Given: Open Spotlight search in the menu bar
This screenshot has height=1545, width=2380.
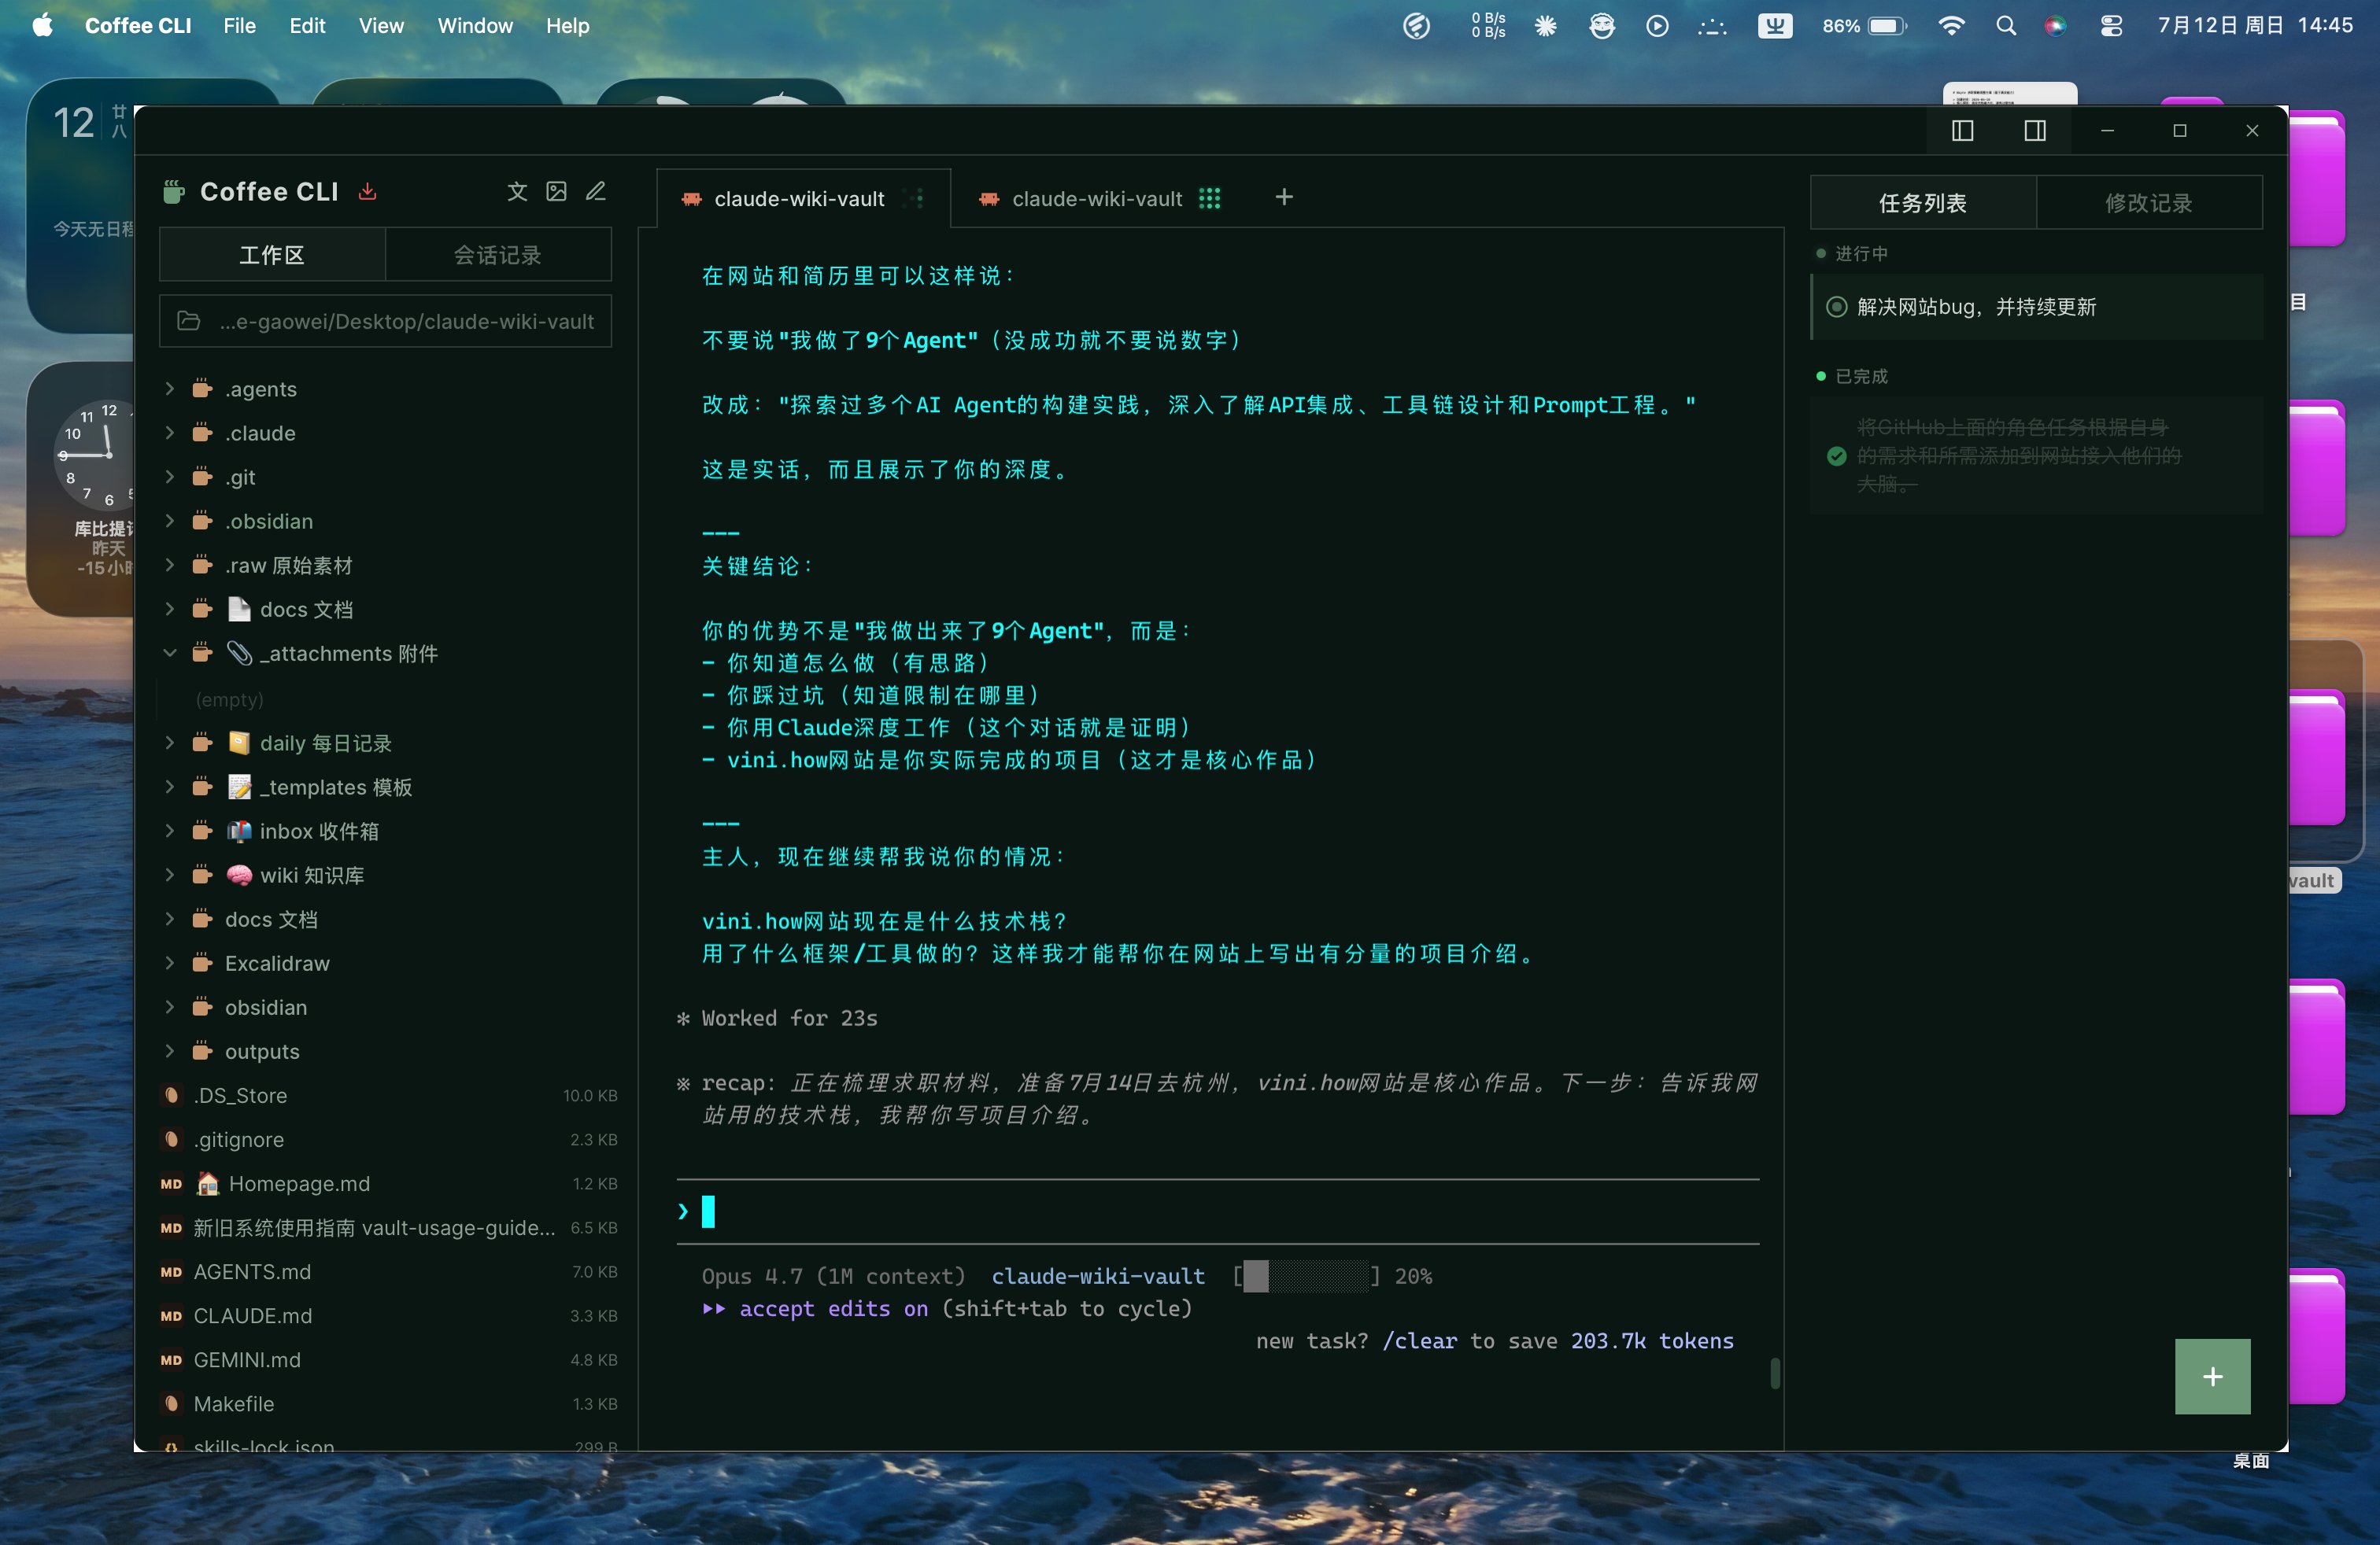Looking at the screenshot, I should tap(2005, 26).
